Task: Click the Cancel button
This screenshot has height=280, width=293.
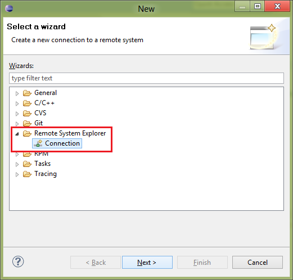Action: (x=258, y=263)
